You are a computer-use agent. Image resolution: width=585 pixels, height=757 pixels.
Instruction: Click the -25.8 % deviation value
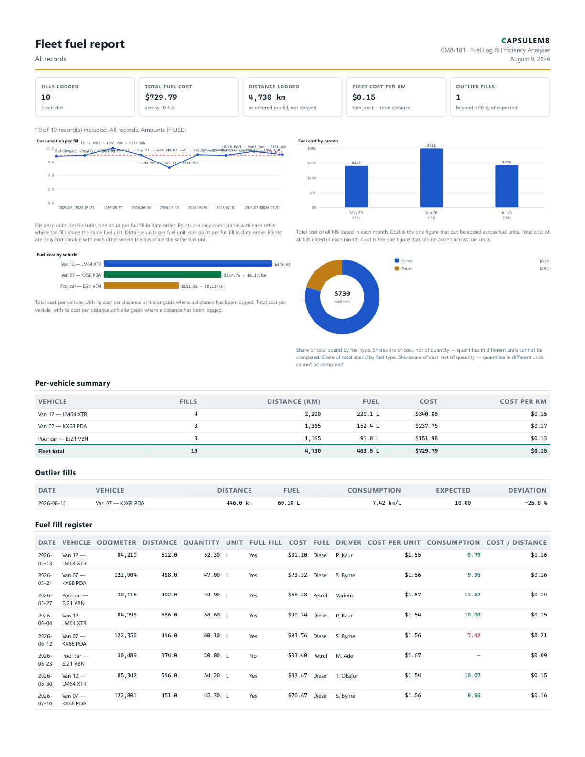(536, 503)
